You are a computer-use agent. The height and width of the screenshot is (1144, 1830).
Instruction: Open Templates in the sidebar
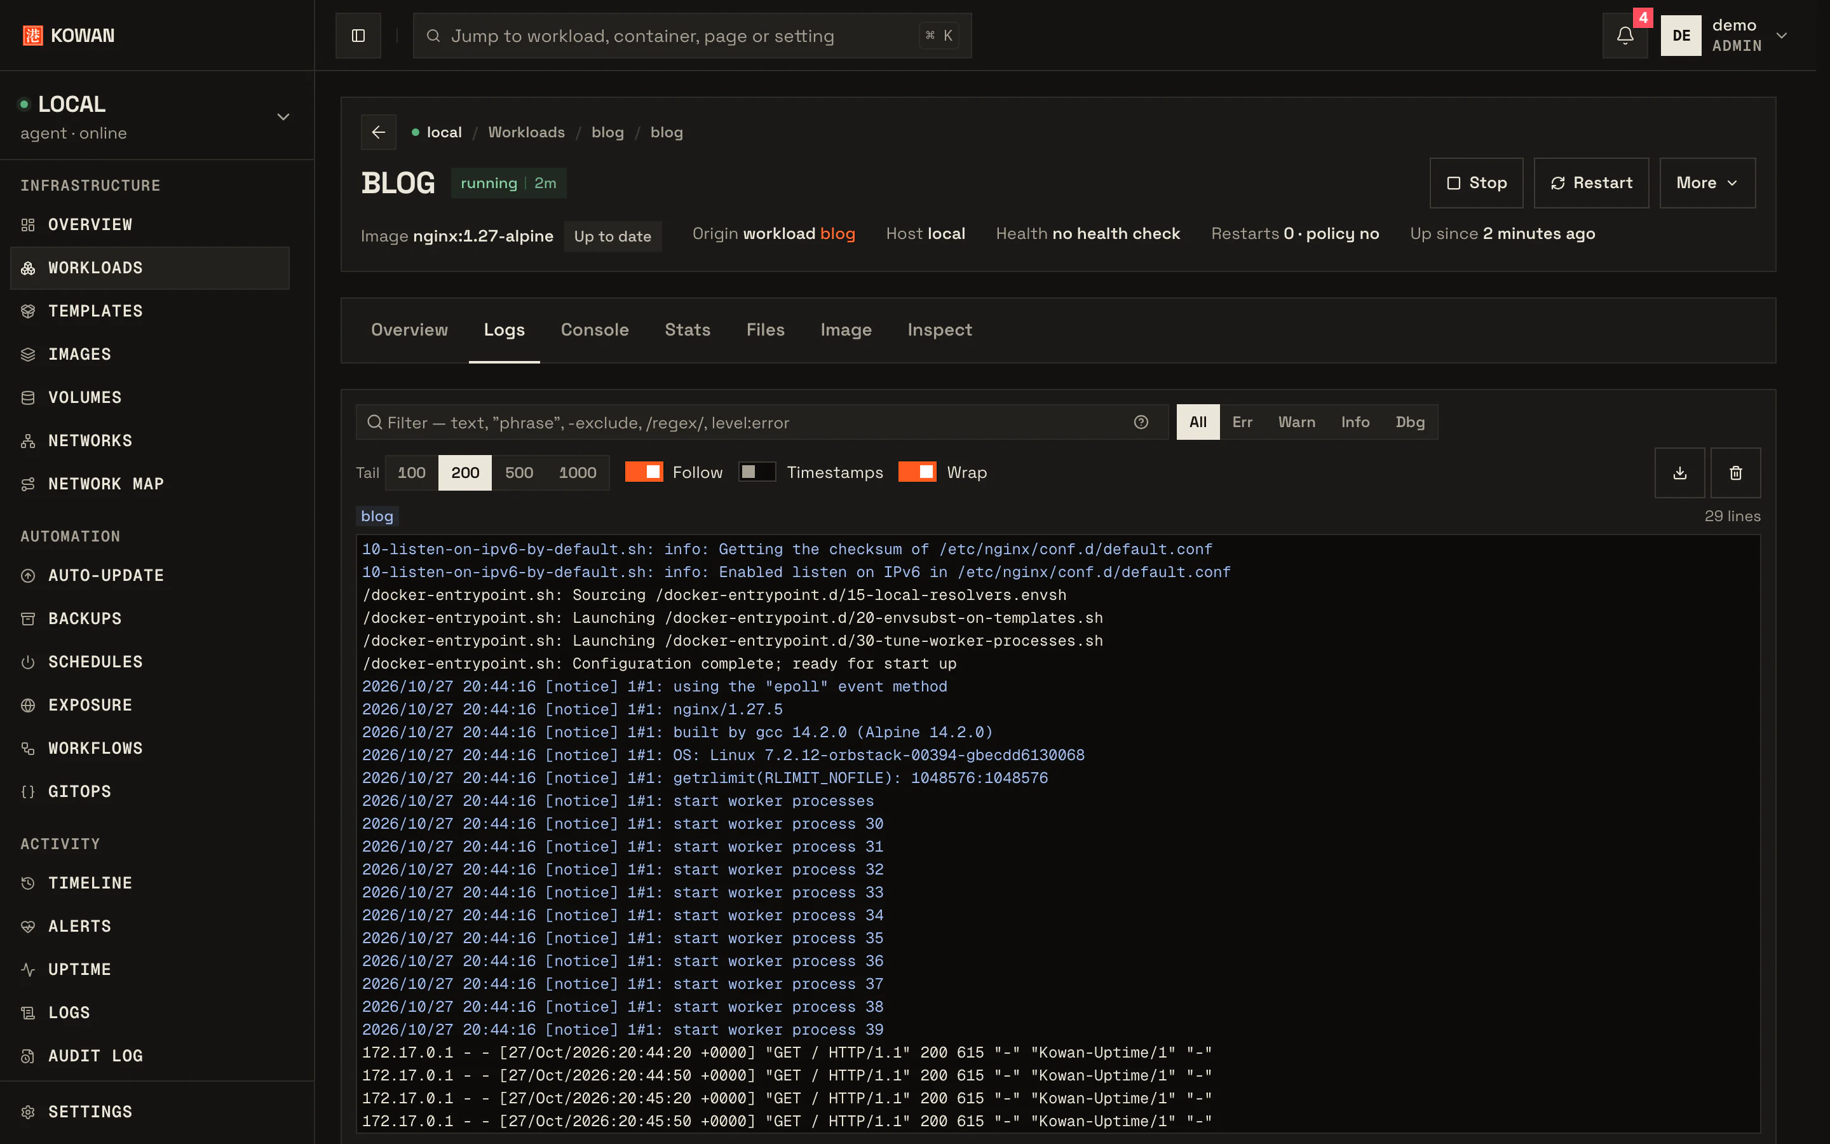click(x=150, y=311)
